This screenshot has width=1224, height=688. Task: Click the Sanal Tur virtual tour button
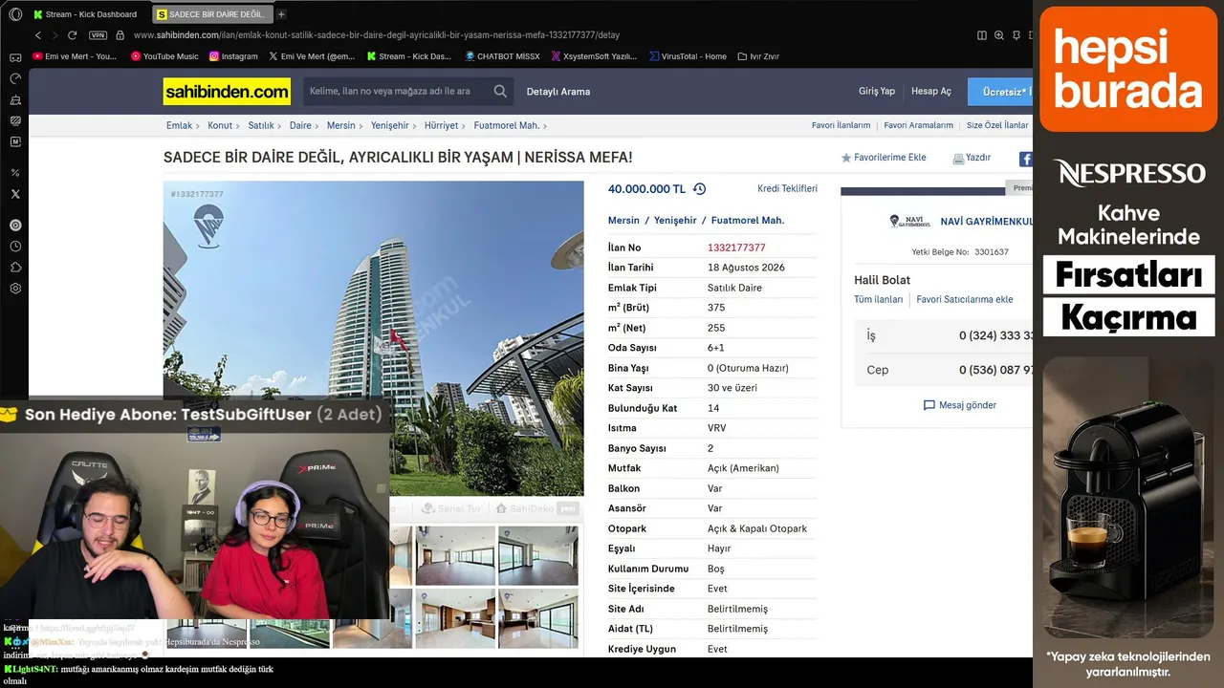[x=451, y=508]
